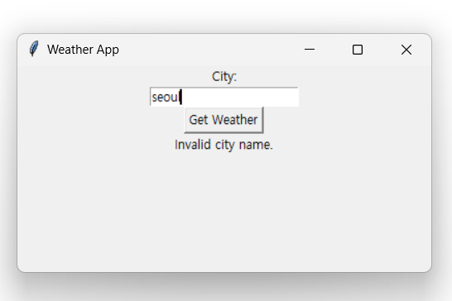Select the 'Invalid city name.' message text
452x301 pixels.
pos(224,145)
